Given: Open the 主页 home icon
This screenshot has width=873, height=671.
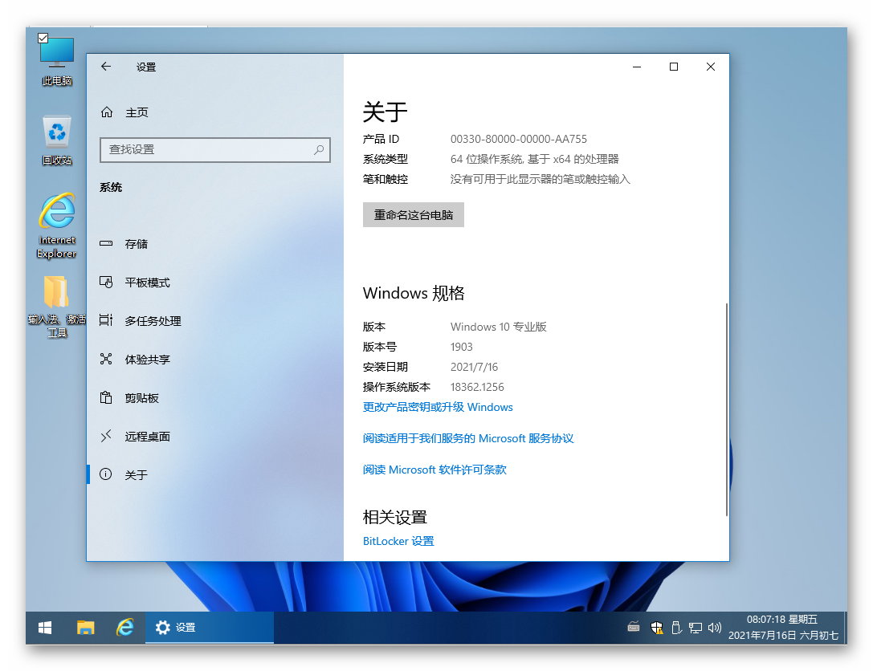Looking at the screenshot, I should (106, 112).
